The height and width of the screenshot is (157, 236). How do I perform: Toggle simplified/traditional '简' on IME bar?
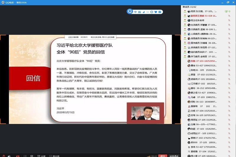click(x=140, y=12)
